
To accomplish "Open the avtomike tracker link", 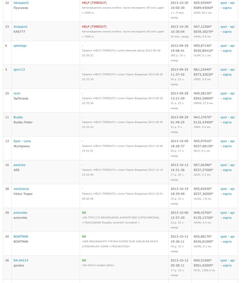I will tap(20, 213).
